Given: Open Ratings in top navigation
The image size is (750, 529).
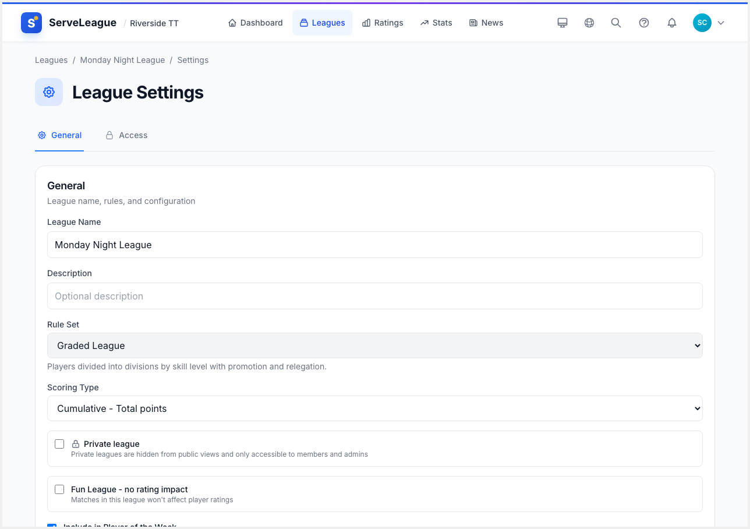Looking at the screenshot, I should click(383, 23).
